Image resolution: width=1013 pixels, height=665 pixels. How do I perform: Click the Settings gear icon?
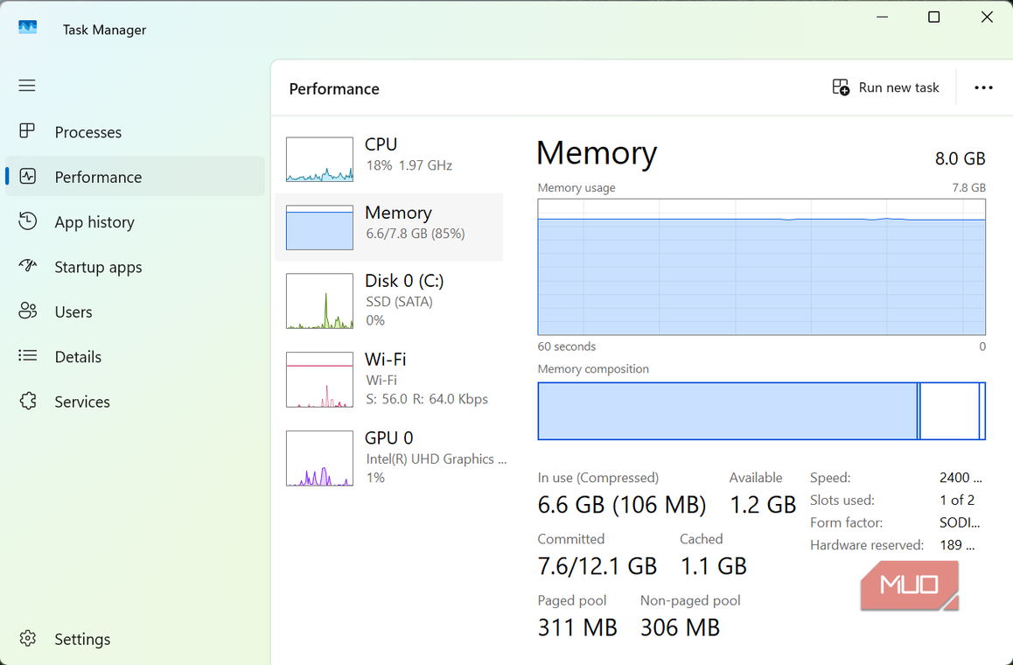[28, 639]
